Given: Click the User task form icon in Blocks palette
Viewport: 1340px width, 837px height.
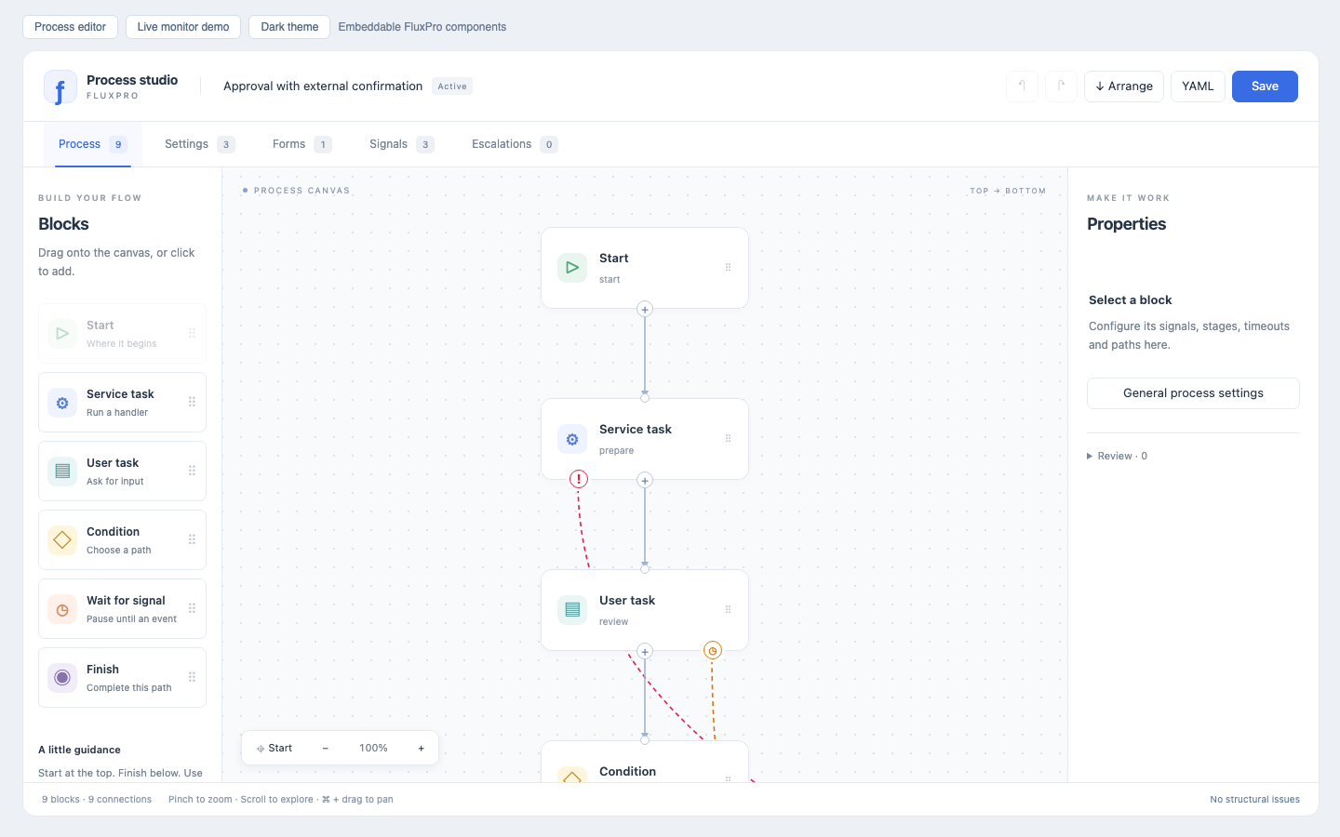Looking at the screenshot, I should (x=62, y=472).
